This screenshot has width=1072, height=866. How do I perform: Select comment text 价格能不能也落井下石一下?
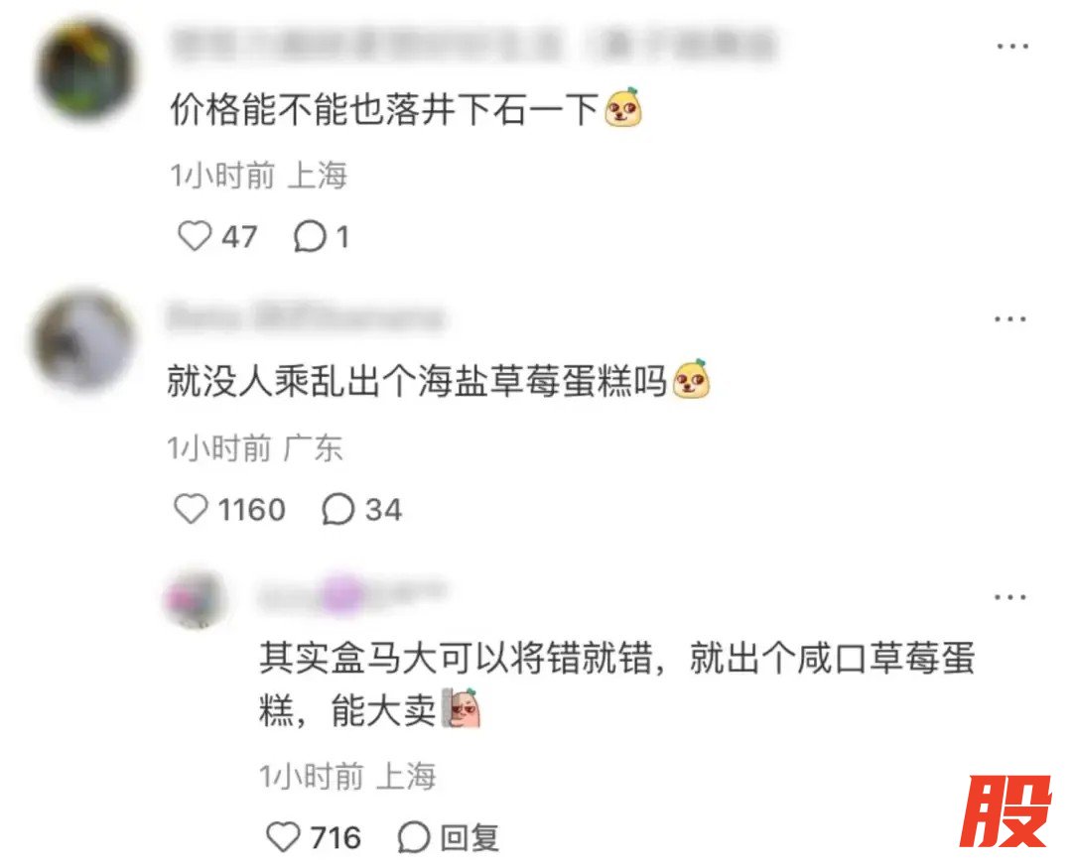[x=385, y=109]
